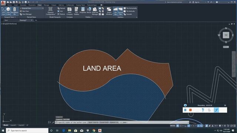Close the command line with X
The image size is (237, 133).
click(50, 122)
